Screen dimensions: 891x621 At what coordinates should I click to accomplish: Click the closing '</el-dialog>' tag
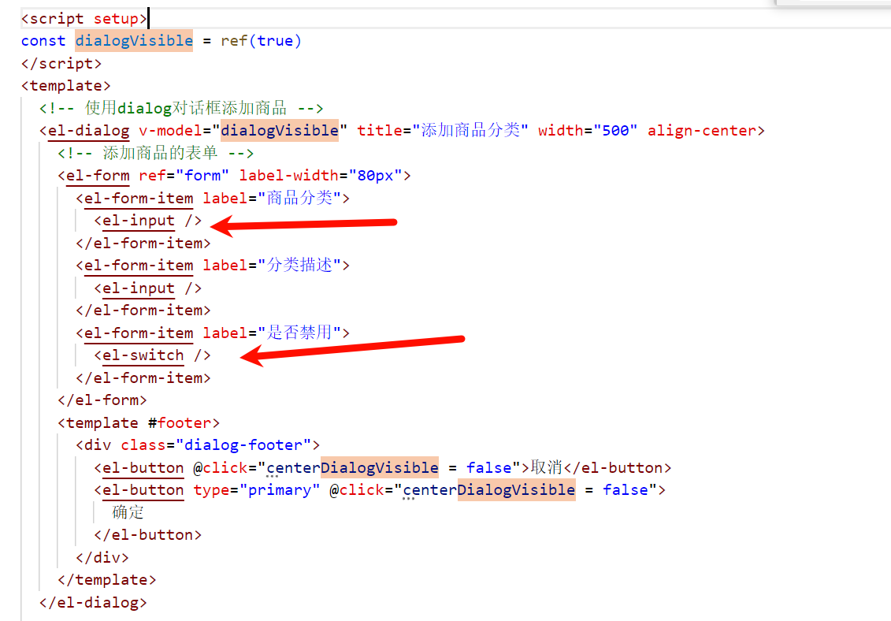(x=93, y=602)
